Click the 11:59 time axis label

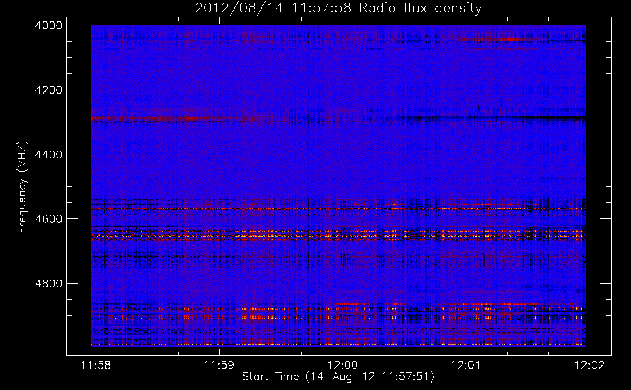[219, 365]
